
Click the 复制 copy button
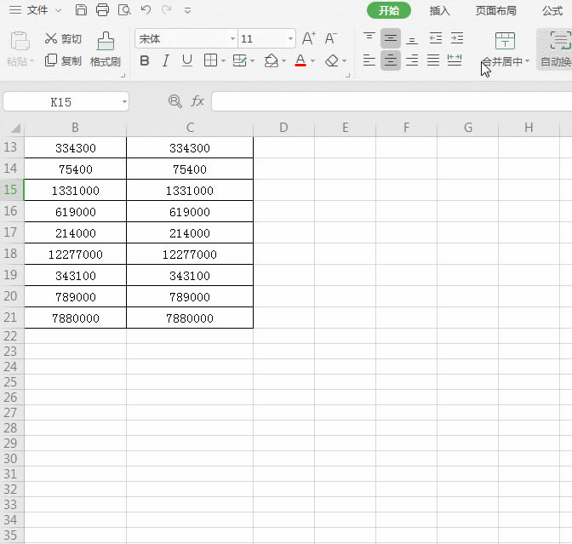63,60
